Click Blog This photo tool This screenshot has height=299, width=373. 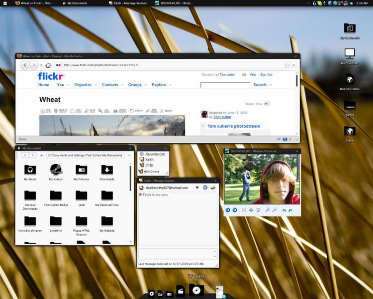point(90,111)
